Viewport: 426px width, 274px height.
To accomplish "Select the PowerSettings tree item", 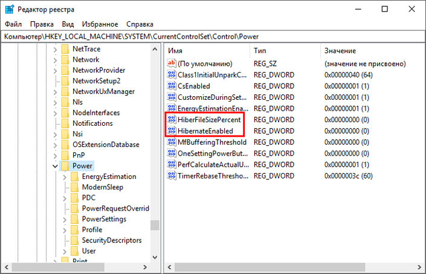I will [x=104, y=219].
